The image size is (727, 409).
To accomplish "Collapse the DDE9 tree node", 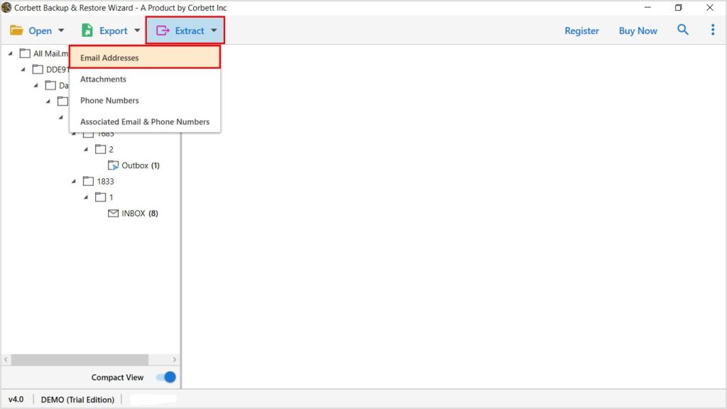I will click(23, 70).
